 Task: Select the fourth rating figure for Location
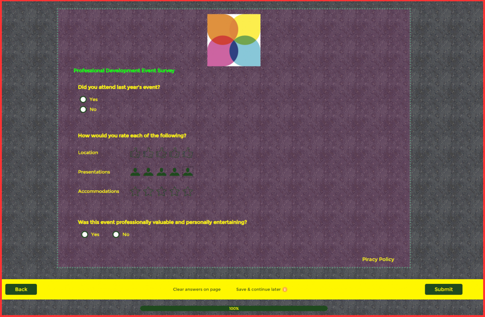pos(174,153)
